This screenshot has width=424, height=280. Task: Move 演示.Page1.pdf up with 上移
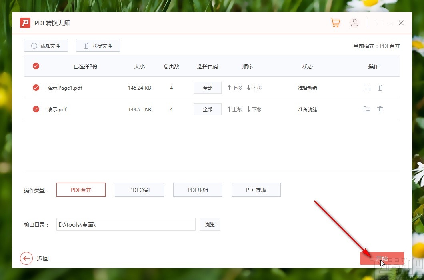pyautogui.click(x=234, y=88)
